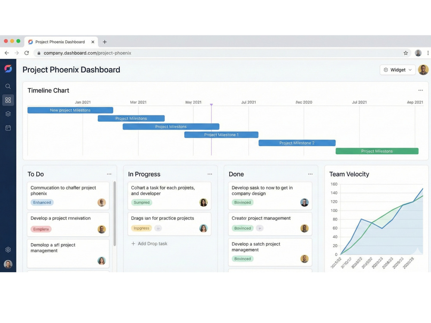Select the Project Milestone 2 bar
431x323 pixels.
click(x=297, y=143)
